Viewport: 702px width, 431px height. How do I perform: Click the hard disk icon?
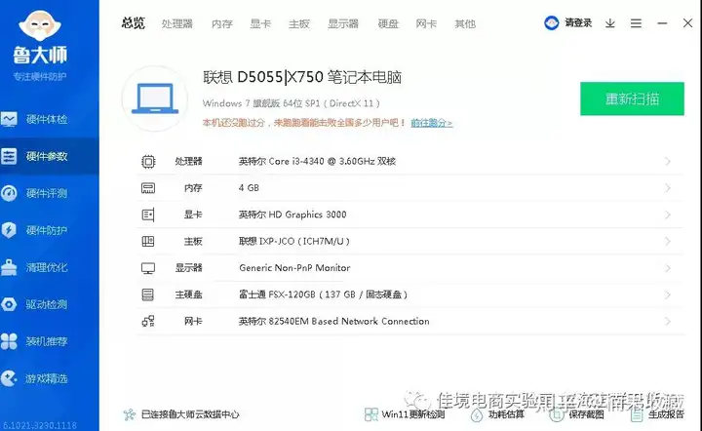(148, 294)
